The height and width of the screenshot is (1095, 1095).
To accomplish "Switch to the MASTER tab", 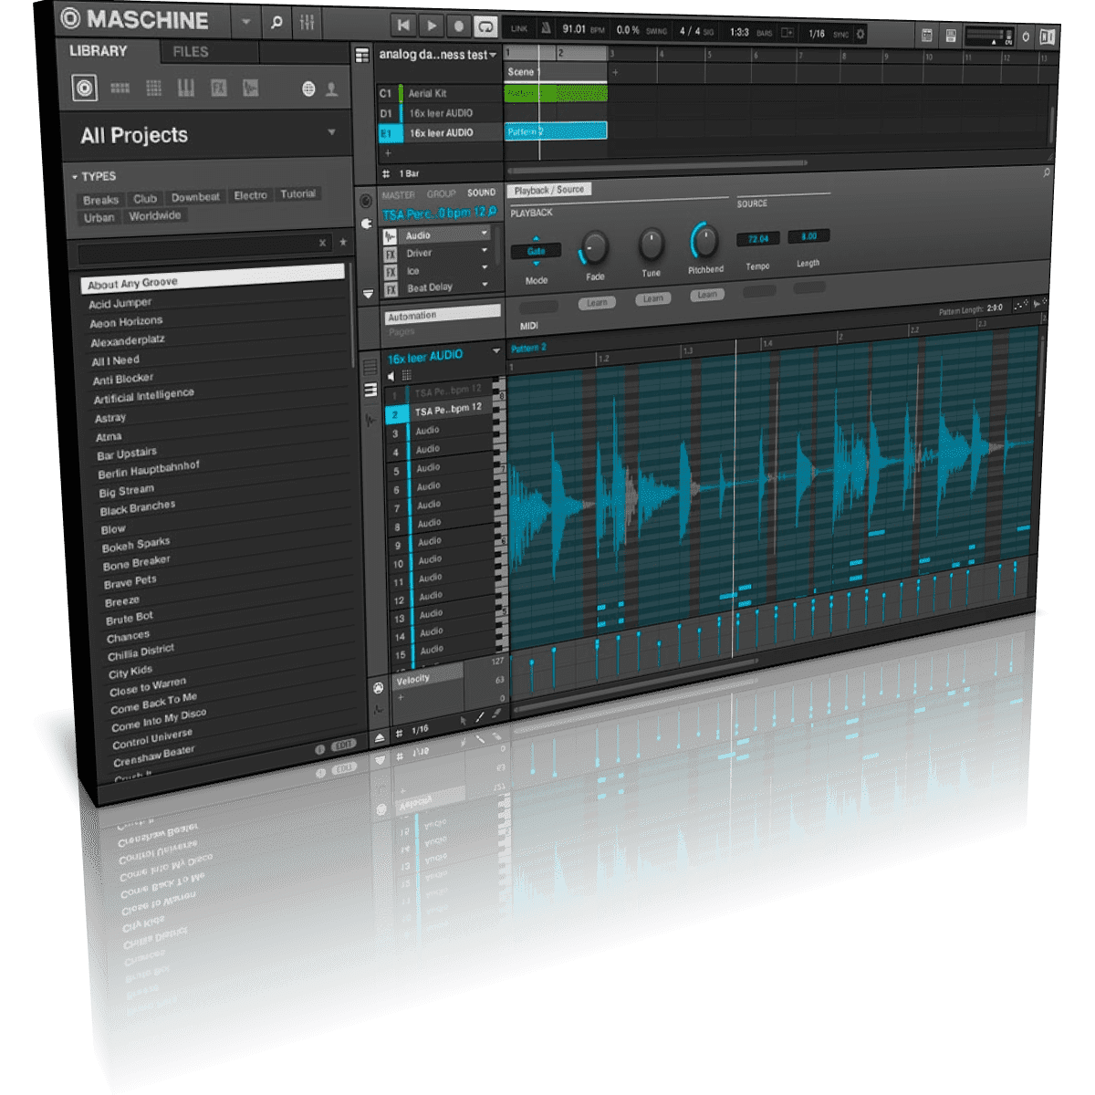I will [x=398, y=194].
